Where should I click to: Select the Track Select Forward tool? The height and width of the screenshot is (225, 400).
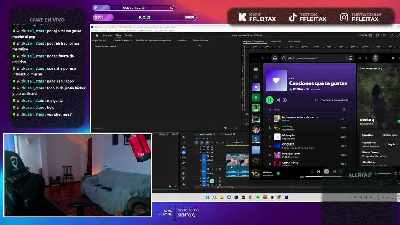pos(184,142)
